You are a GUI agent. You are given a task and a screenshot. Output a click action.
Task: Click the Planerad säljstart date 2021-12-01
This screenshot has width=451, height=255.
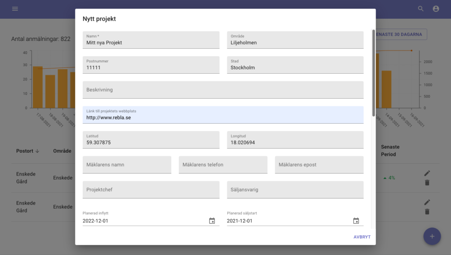coord(240,221)
